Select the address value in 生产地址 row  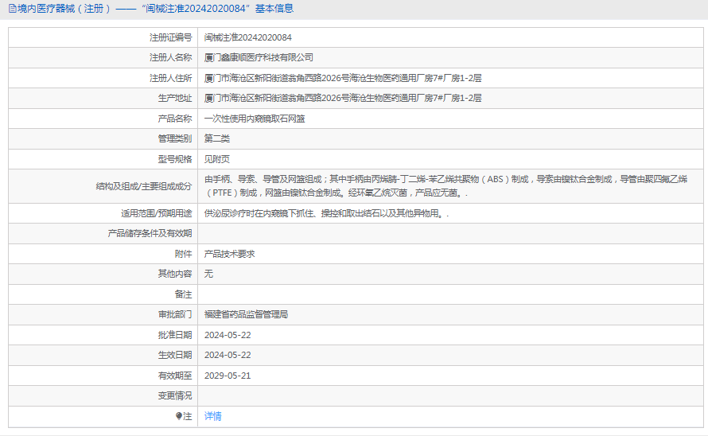click(x=343, y=98)
